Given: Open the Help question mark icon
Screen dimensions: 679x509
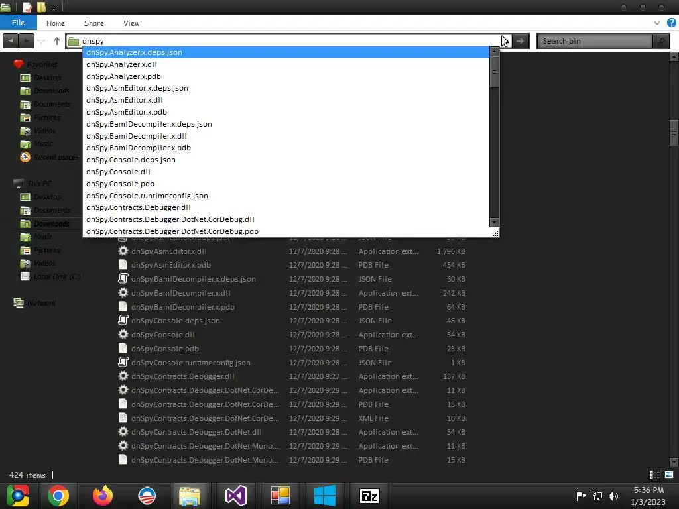Looking at the screenshot, I should pos(671,23).
